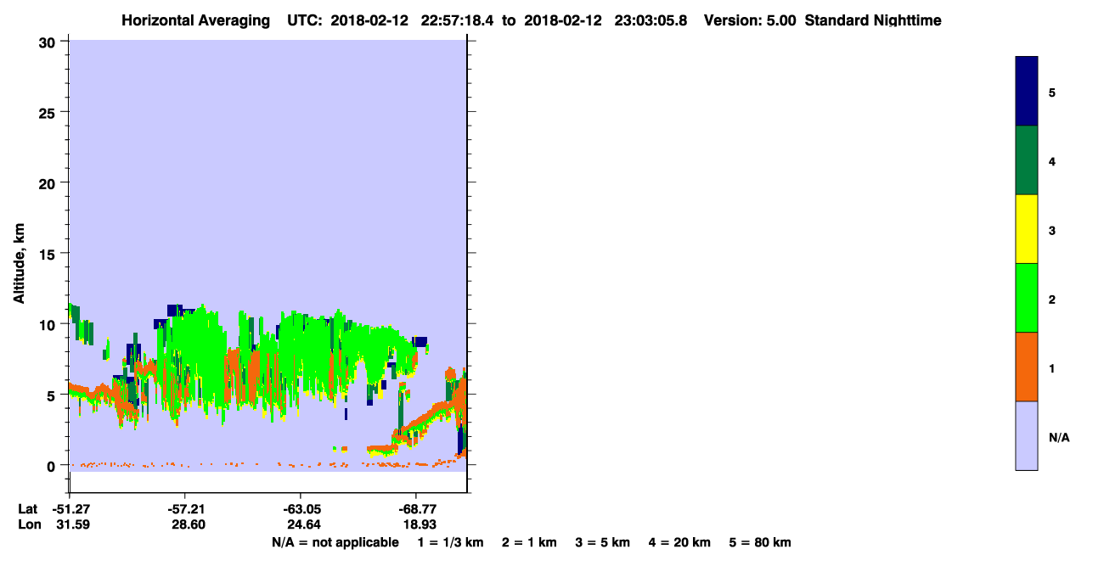
Task: Click the 10 tick label on altitude axis
Action: tap(49, 324)
